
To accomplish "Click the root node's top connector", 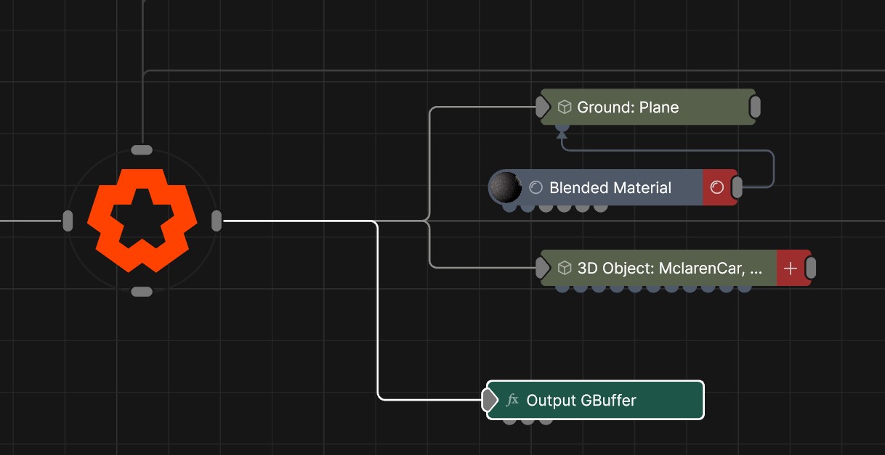I will (142, 150).
